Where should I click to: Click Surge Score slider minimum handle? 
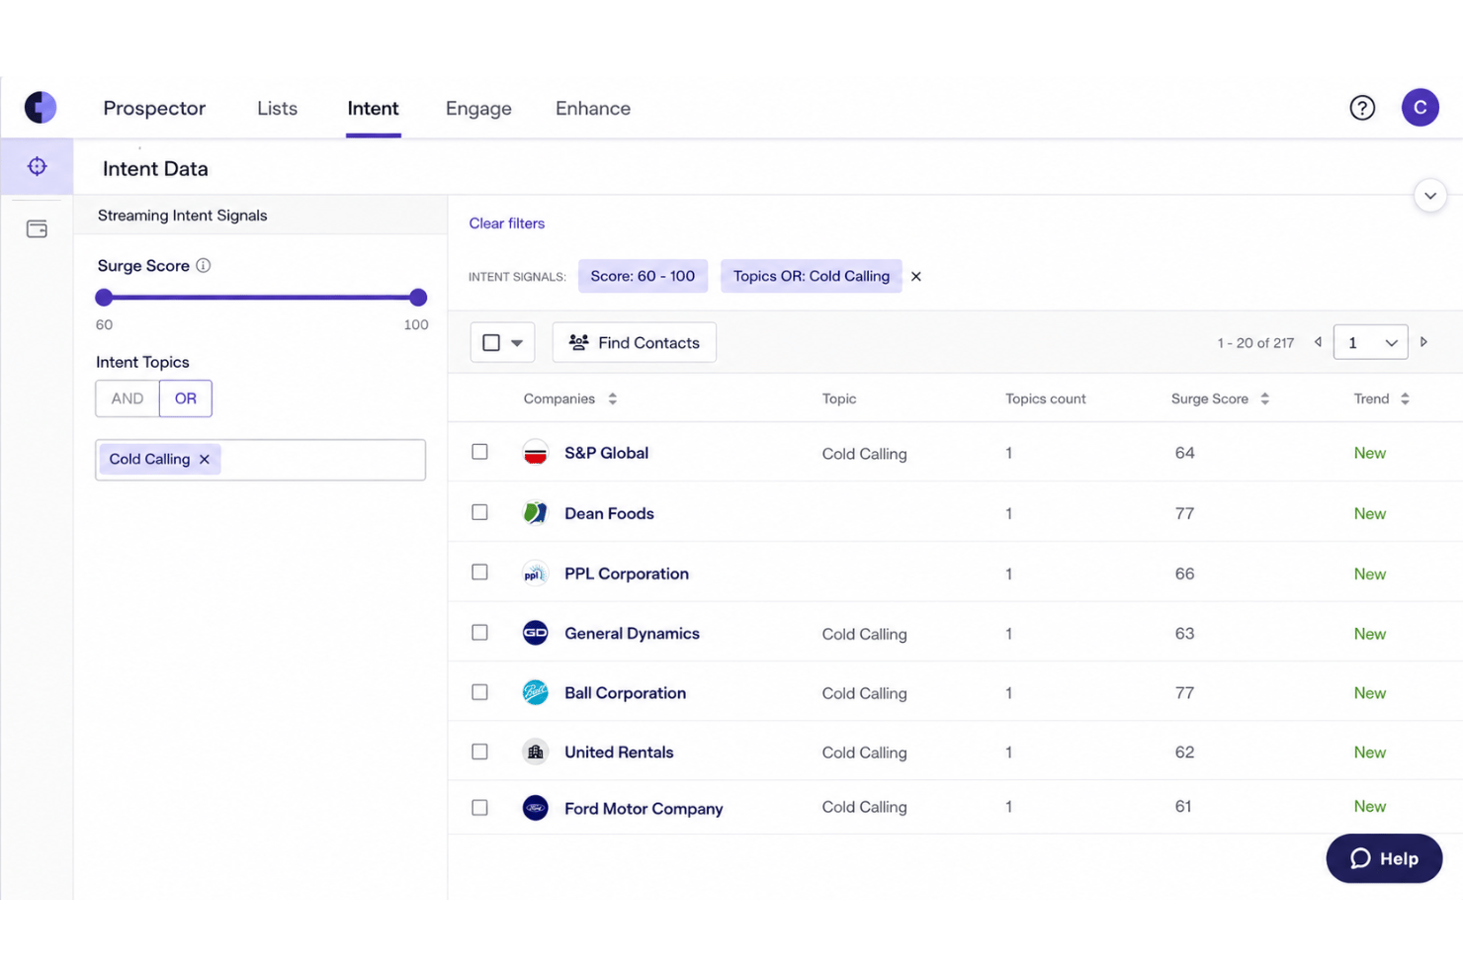(104, 297)
